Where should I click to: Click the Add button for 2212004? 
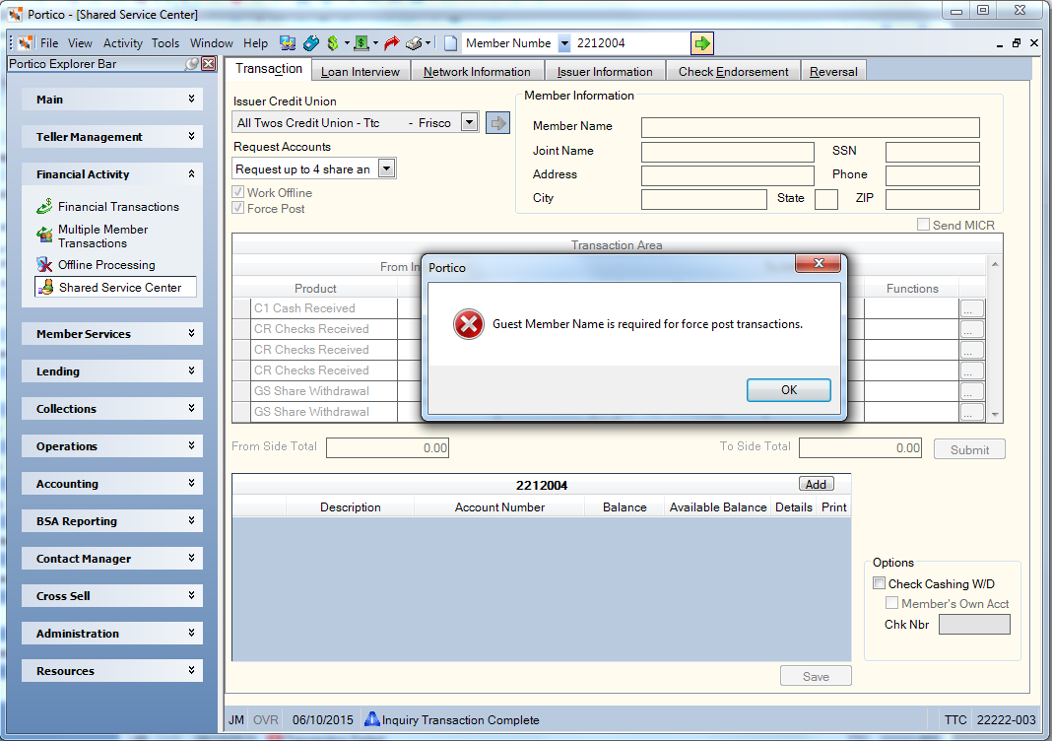click(816, 484)
